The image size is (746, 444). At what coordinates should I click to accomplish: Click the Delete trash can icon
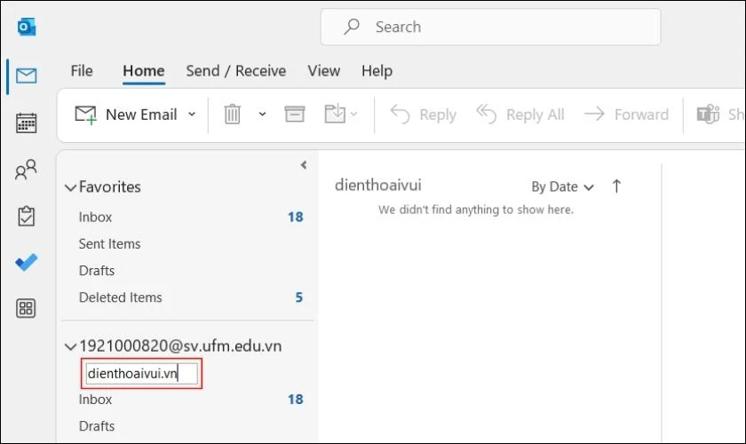(x=232, y=115)
